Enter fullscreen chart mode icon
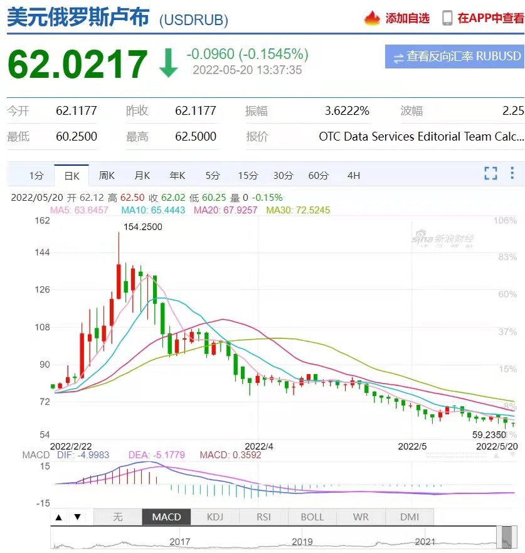Viewport: 525px width, 553px height. pos(491,174)
